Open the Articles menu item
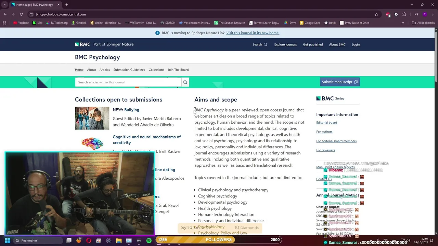This screenshot has height=246, width=438. tap(105, 70)
